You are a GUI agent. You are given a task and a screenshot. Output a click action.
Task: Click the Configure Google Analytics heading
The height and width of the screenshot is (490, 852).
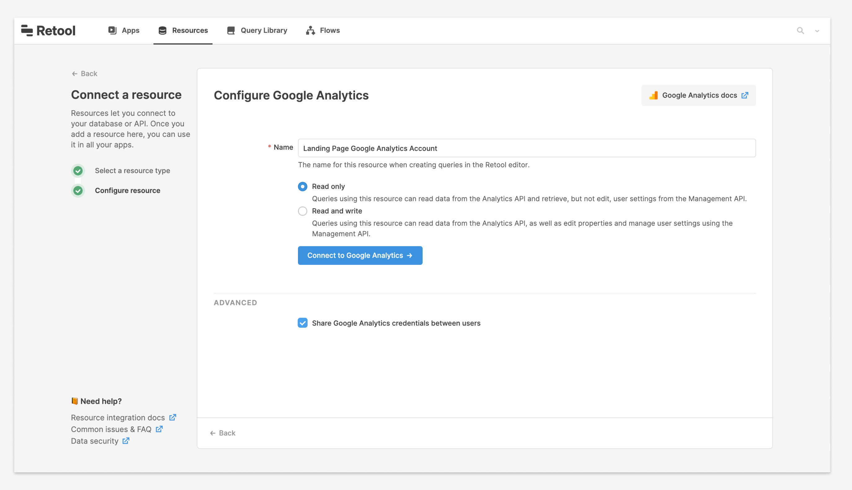coord(291,95)
